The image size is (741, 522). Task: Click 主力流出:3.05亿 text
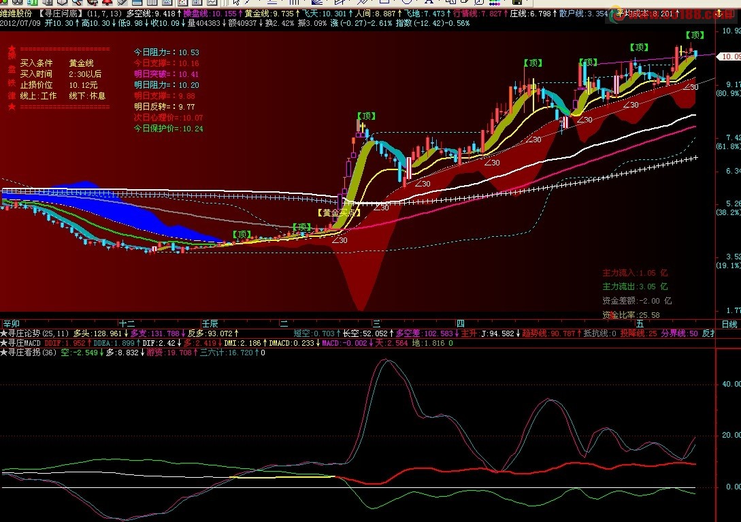[635, 287]
